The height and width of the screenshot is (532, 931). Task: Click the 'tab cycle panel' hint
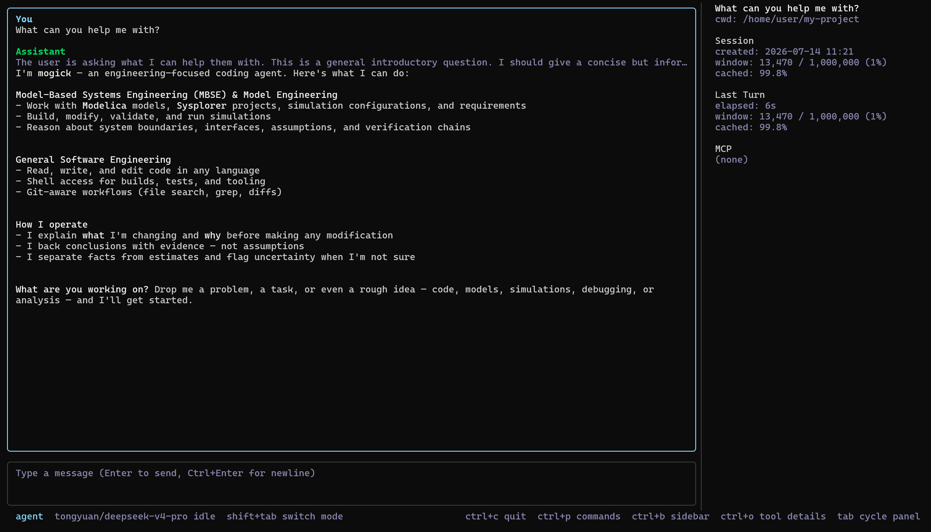878,516
